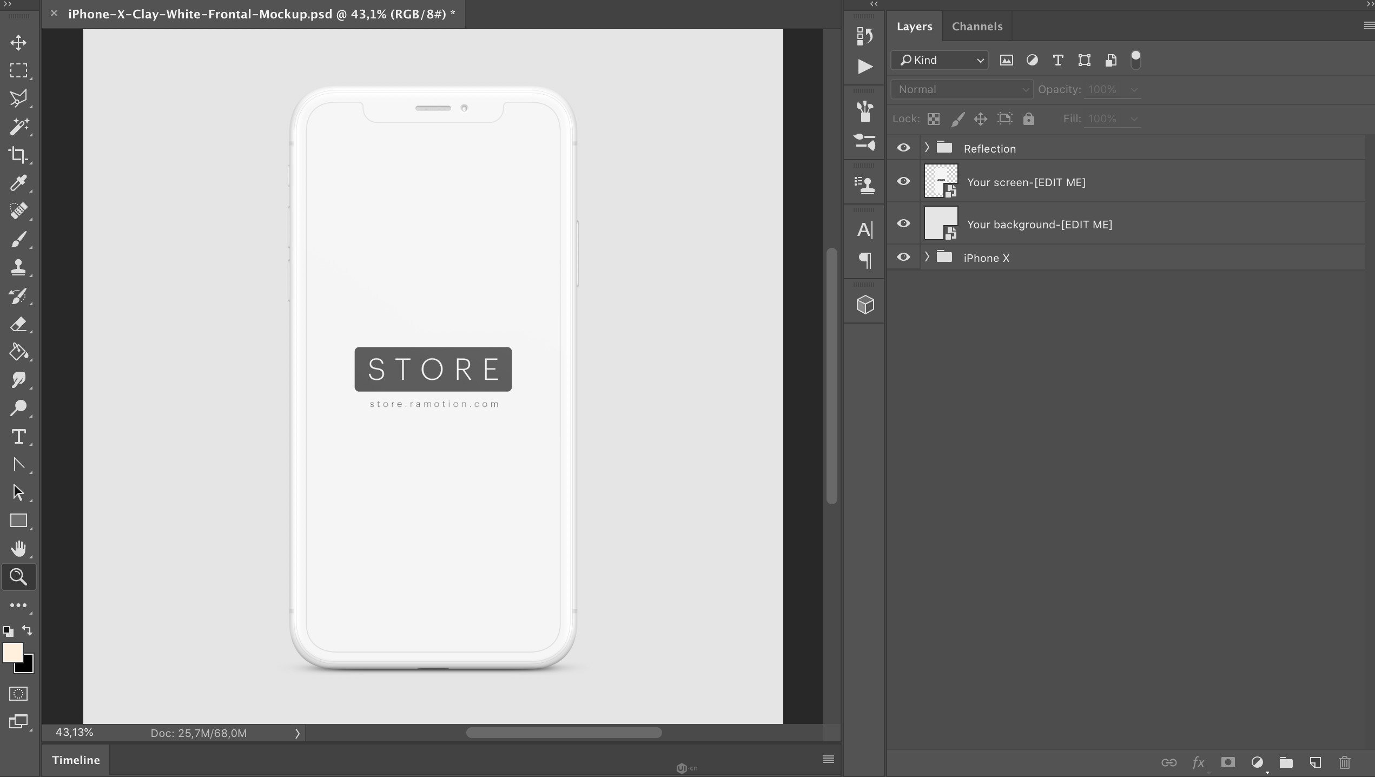Open the status bar Doc info arrow

point(297,733)
